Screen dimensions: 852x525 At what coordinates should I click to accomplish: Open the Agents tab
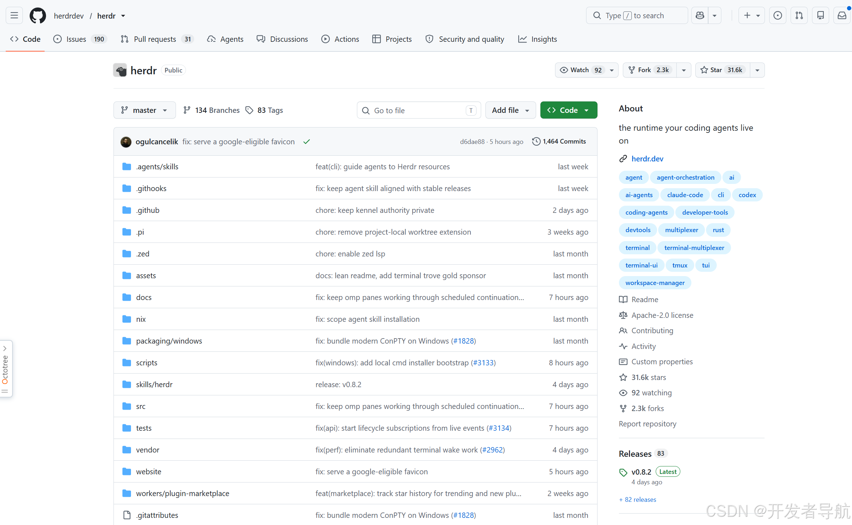tap(225, 39)
